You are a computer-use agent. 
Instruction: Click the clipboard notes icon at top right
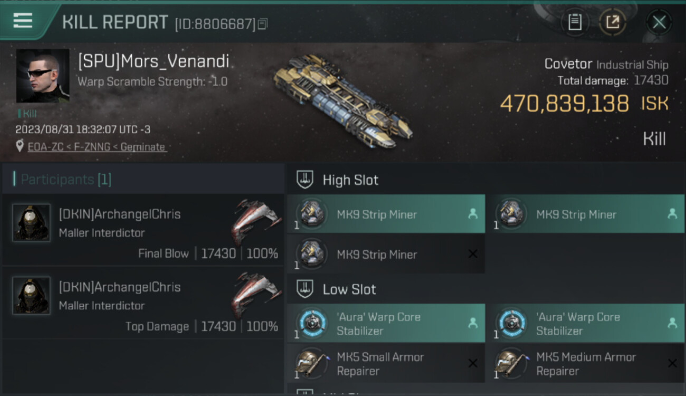click(575, 22)
